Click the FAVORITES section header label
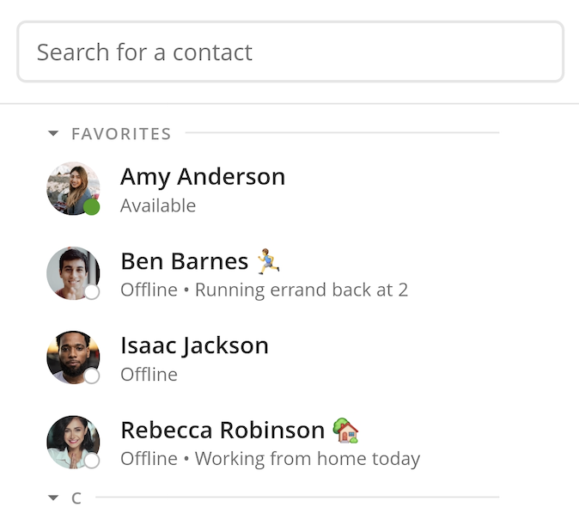 tap(121, 134)
